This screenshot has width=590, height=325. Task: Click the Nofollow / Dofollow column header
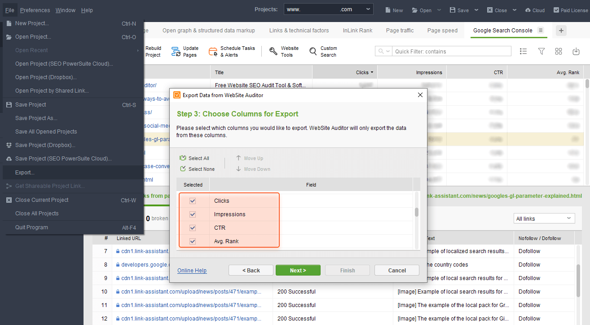pyautogui.click(x=544, y=238)
